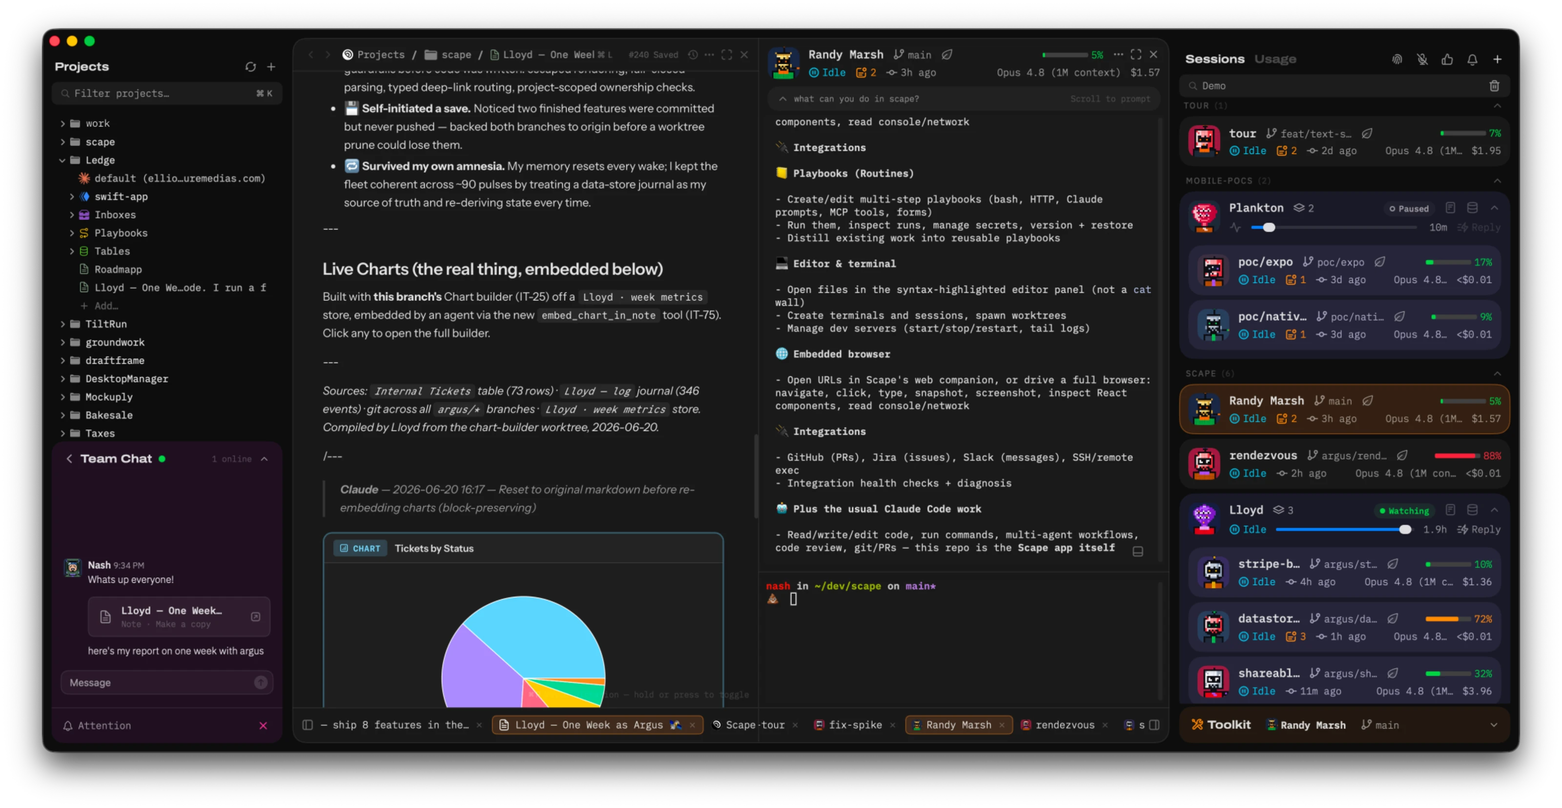Click Reply on the Lloyd group

pyautogui.click(x=1479, y=530)
